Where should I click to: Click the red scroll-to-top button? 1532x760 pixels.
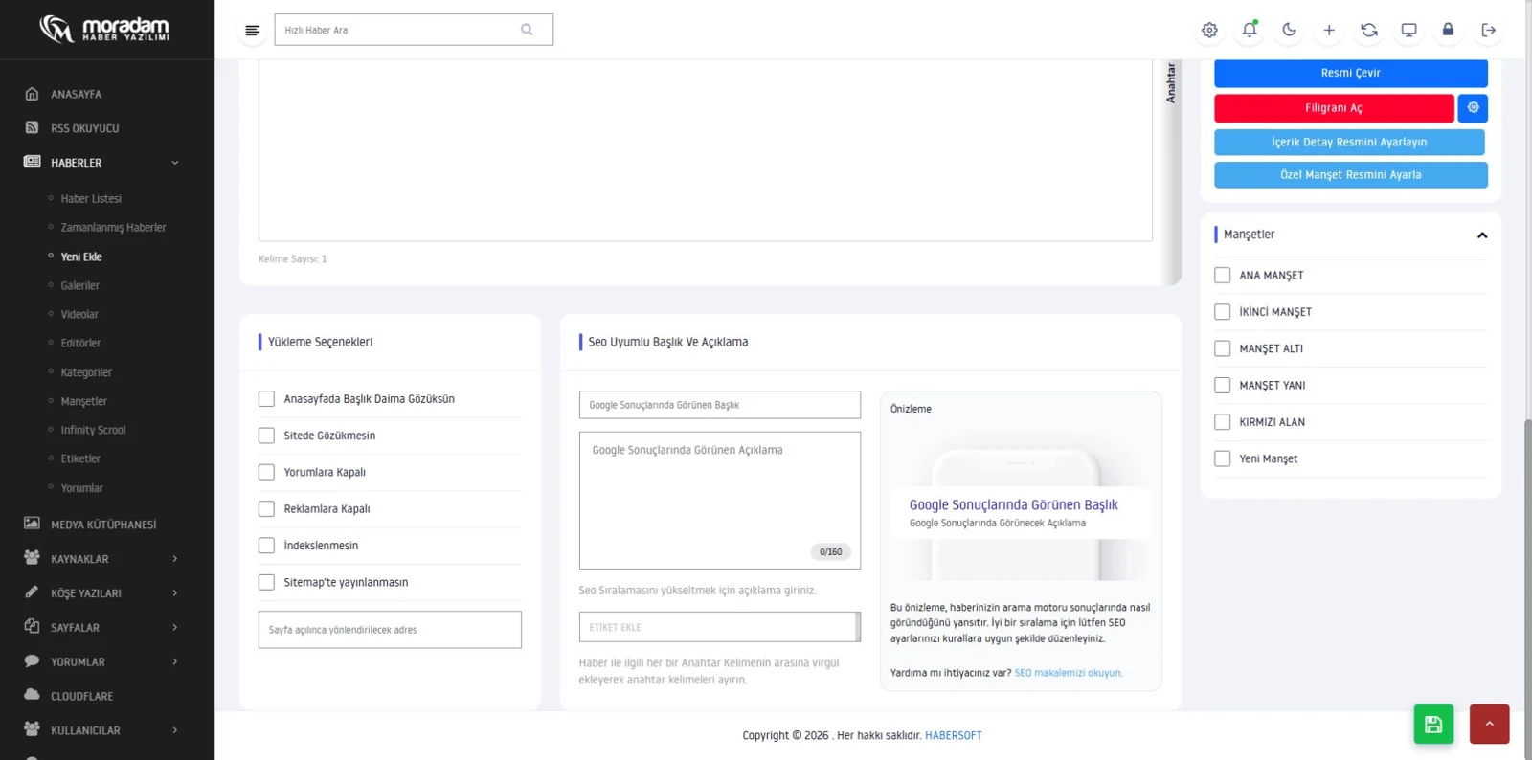point(1490,725)
